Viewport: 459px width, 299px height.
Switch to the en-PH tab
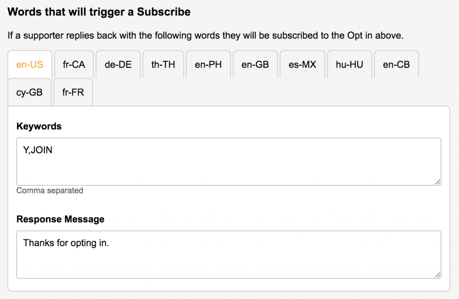[x=208, y=64]
